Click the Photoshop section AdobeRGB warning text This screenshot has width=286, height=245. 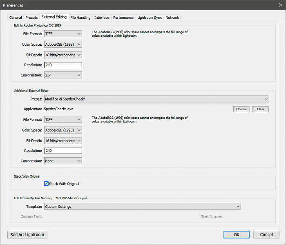point(140,34)
